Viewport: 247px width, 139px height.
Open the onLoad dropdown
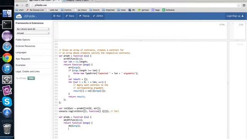point(33,33)
